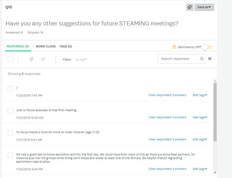This screenshot has width=232, height=178.
Task: Click the scrollbar up arrow
Action: (215, 81)
